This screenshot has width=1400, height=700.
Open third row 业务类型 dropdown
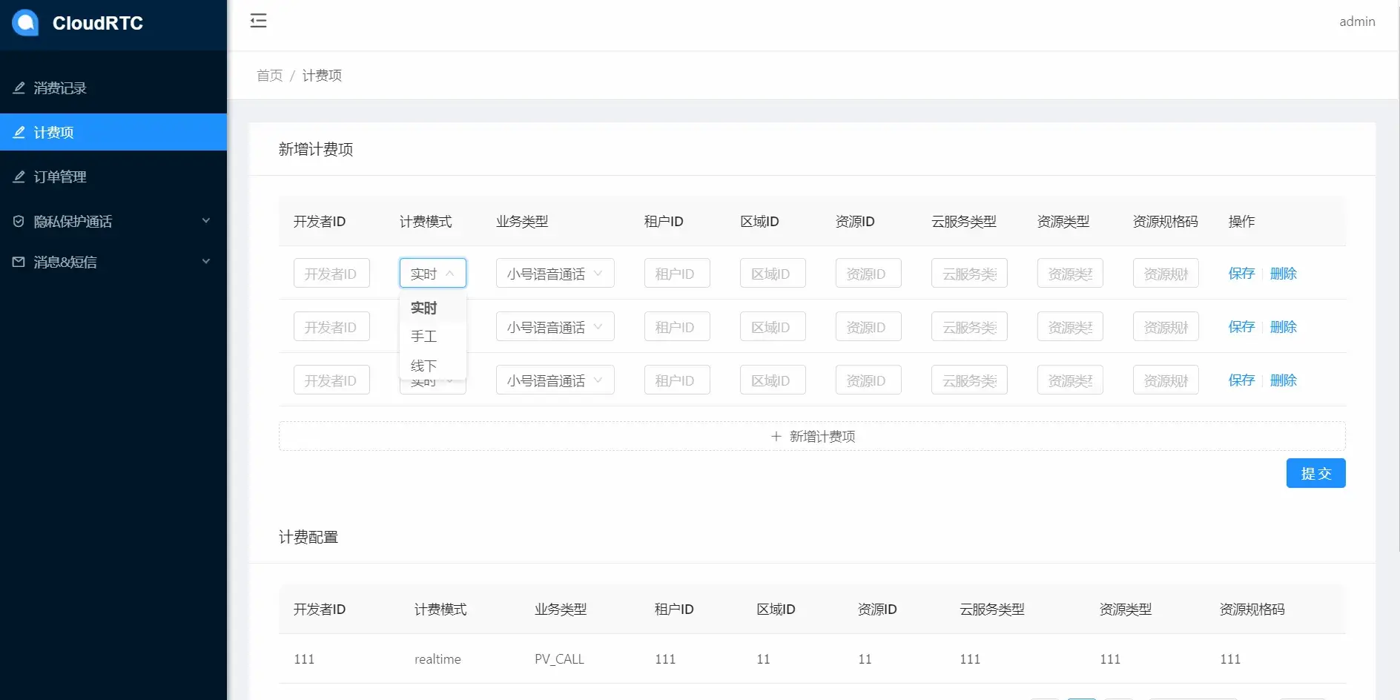click(x=555, y=380)
